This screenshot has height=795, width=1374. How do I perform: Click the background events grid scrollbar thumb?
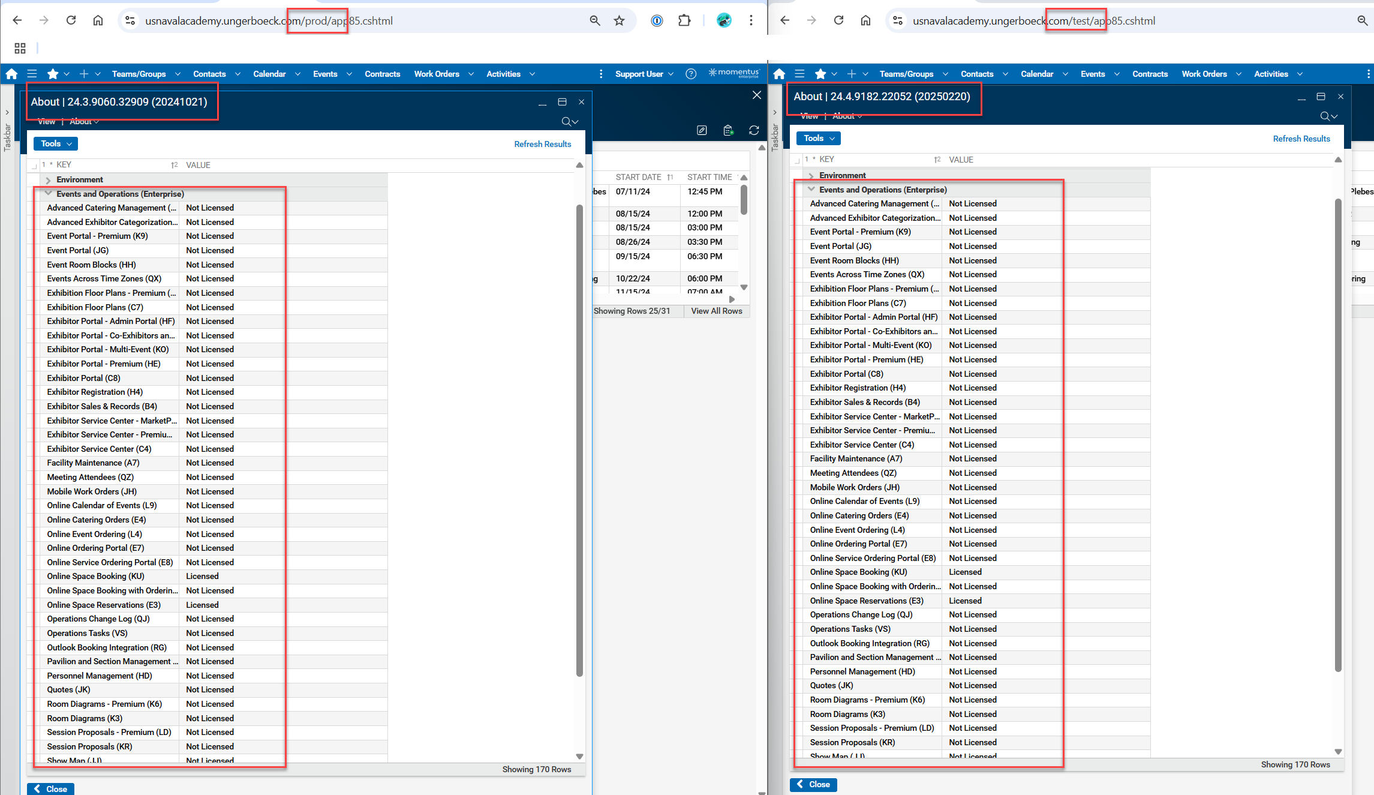pyautogui.click(x=744, y=199)
